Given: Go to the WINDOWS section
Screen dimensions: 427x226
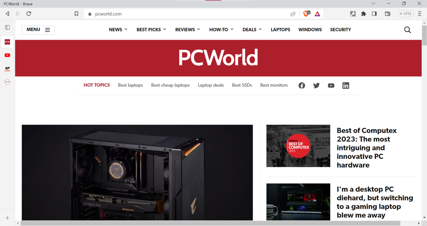Looking at the screenshot, I should point(310,30).
